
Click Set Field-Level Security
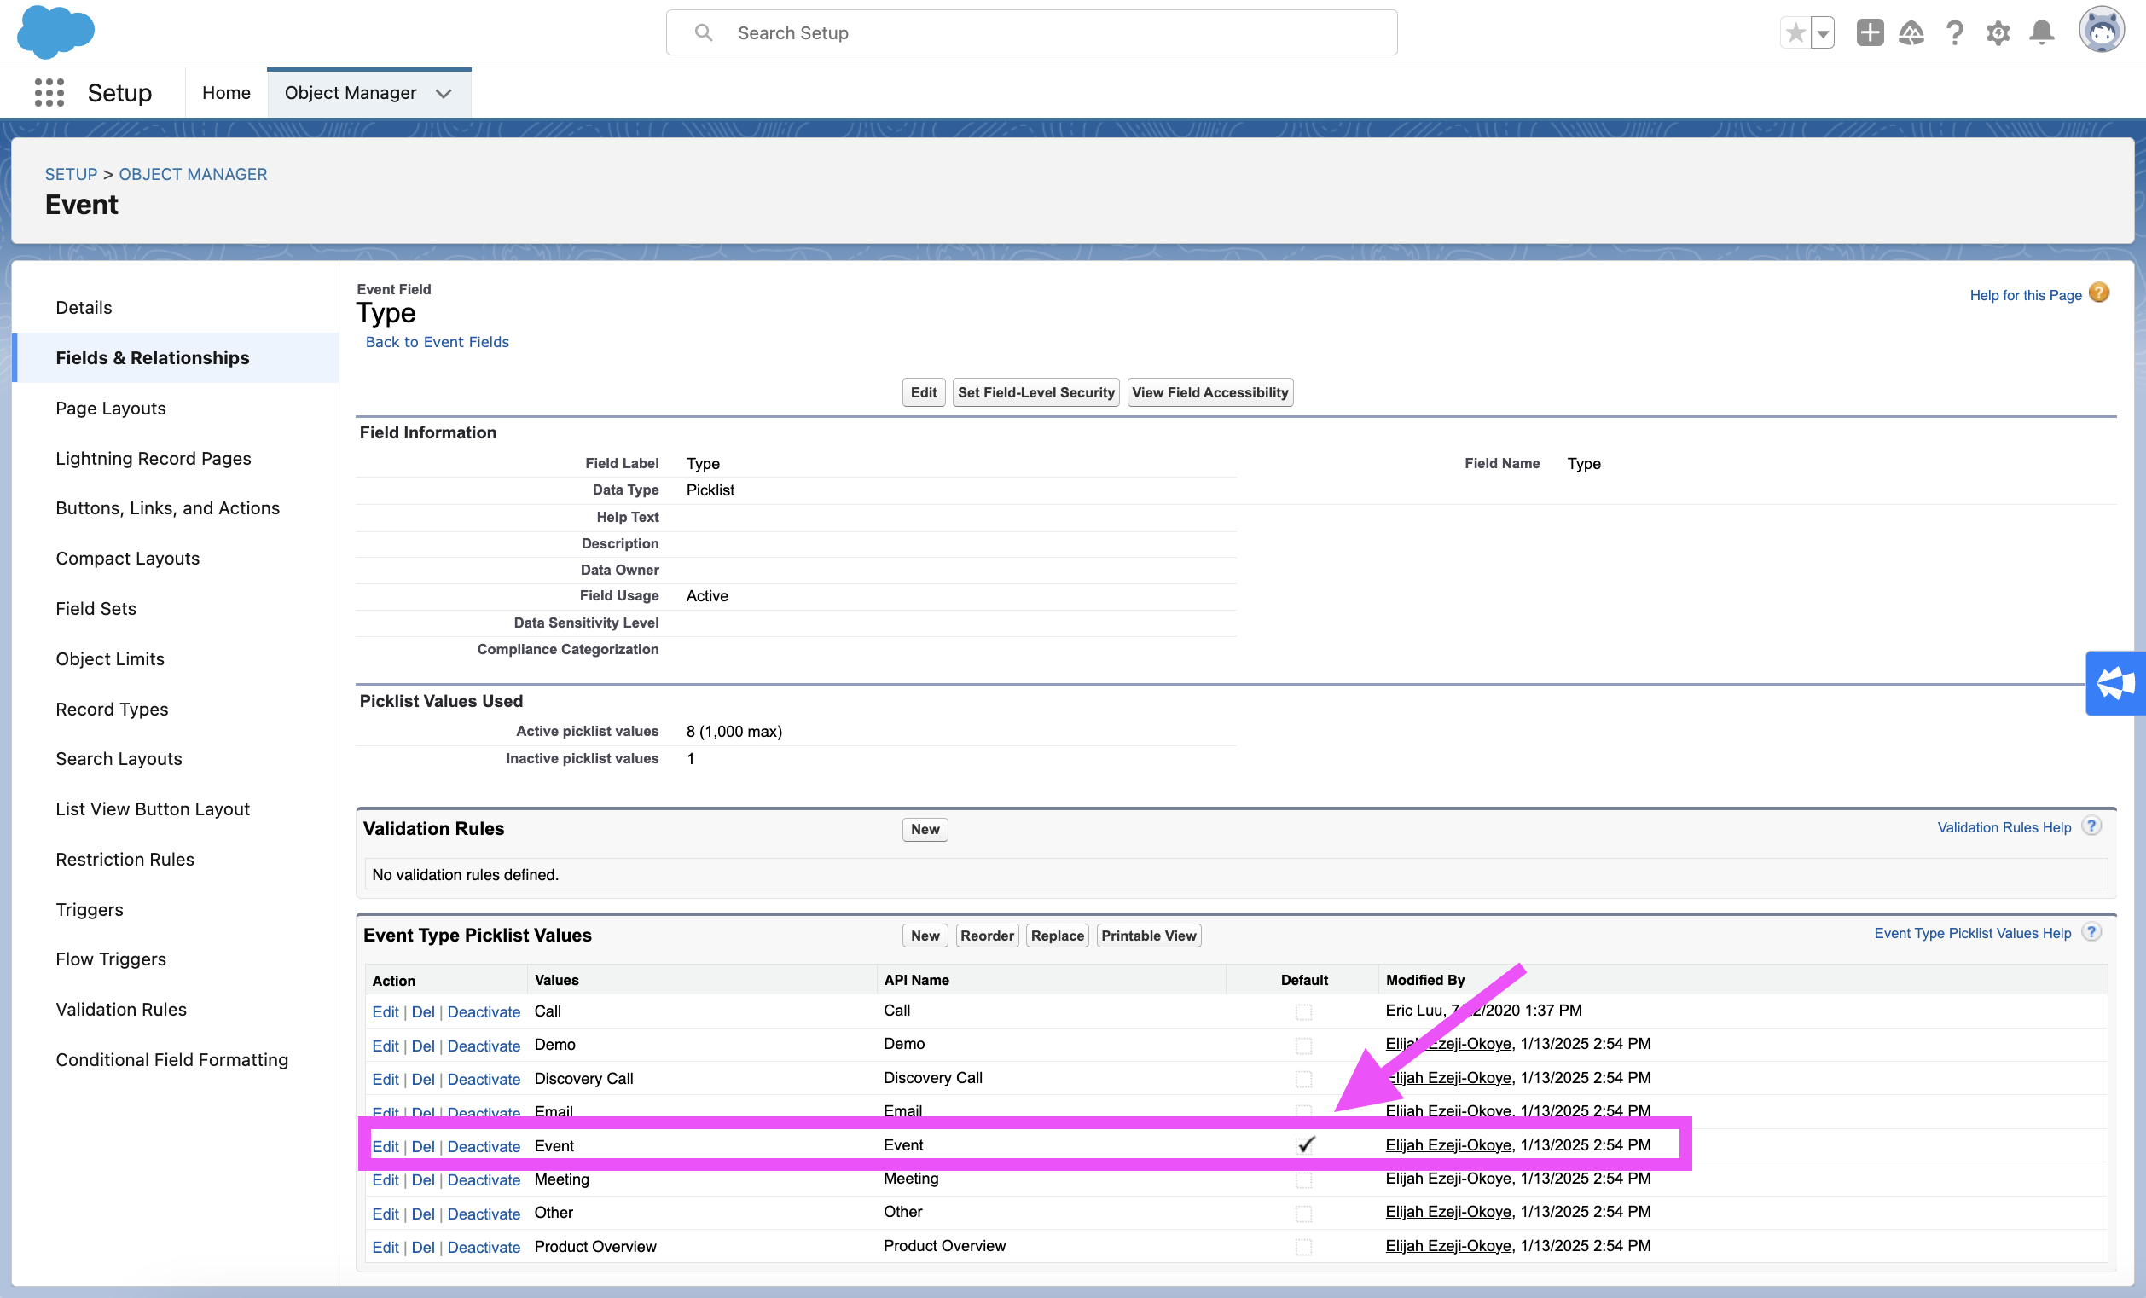click(1035, 391)
